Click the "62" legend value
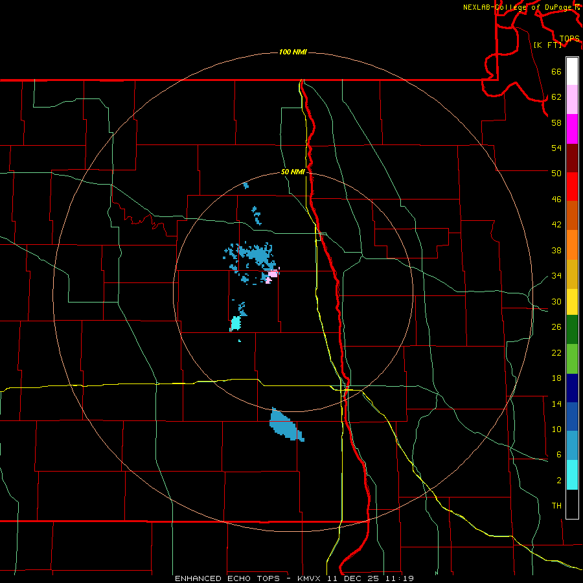Image resolution: width=583 pixels, height=583 pixels. point(556,97)
